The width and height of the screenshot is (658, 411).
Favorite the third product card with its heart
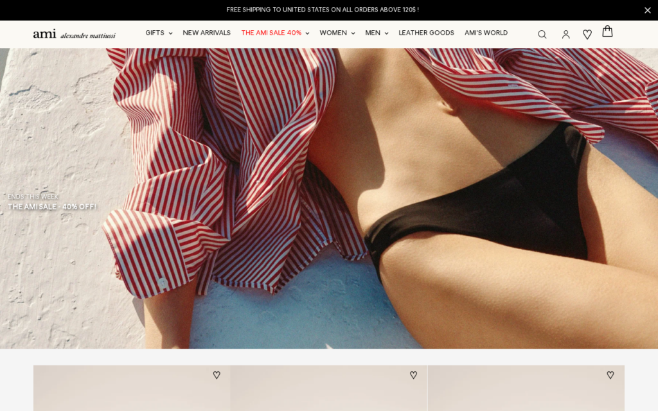click(610, 375)
